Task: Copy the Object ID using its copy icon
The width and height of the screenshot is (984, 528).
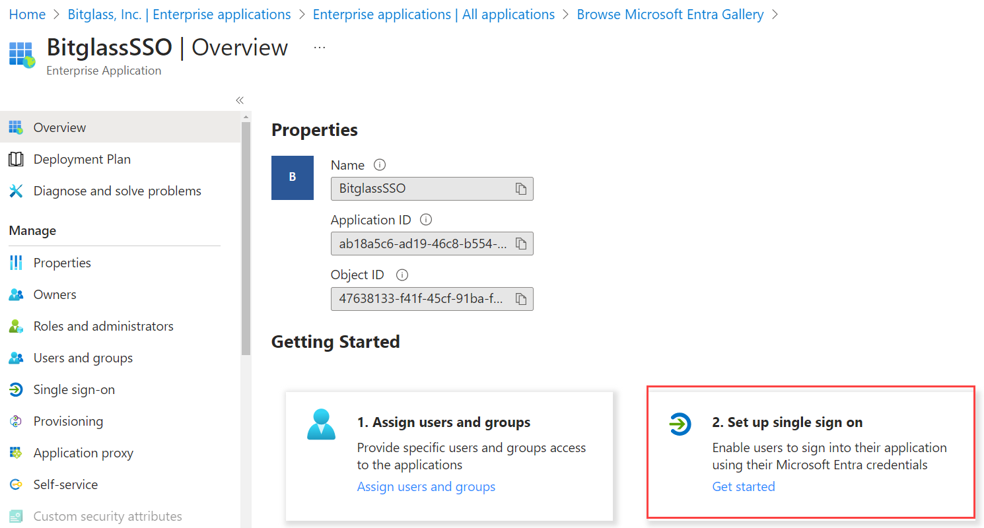Action: click(521, 298)
